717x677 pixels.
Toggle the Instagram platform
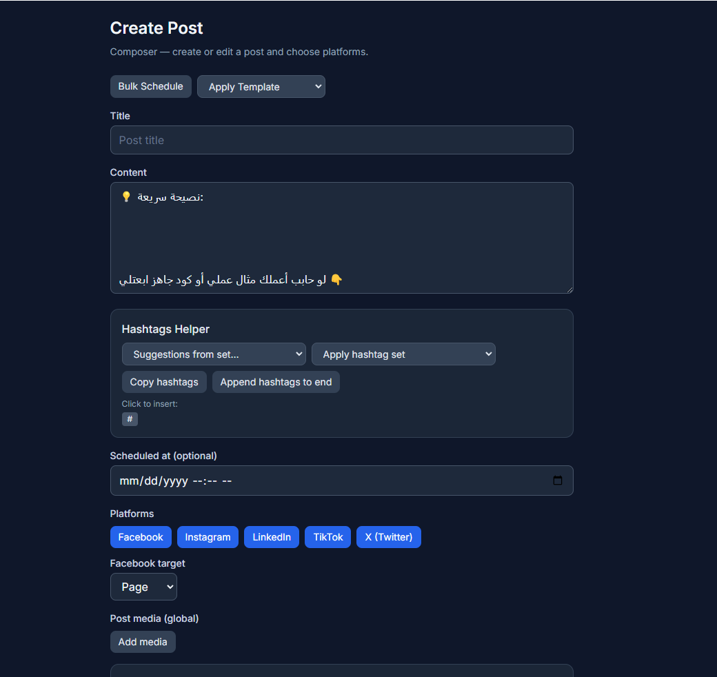tap(208, 537)
